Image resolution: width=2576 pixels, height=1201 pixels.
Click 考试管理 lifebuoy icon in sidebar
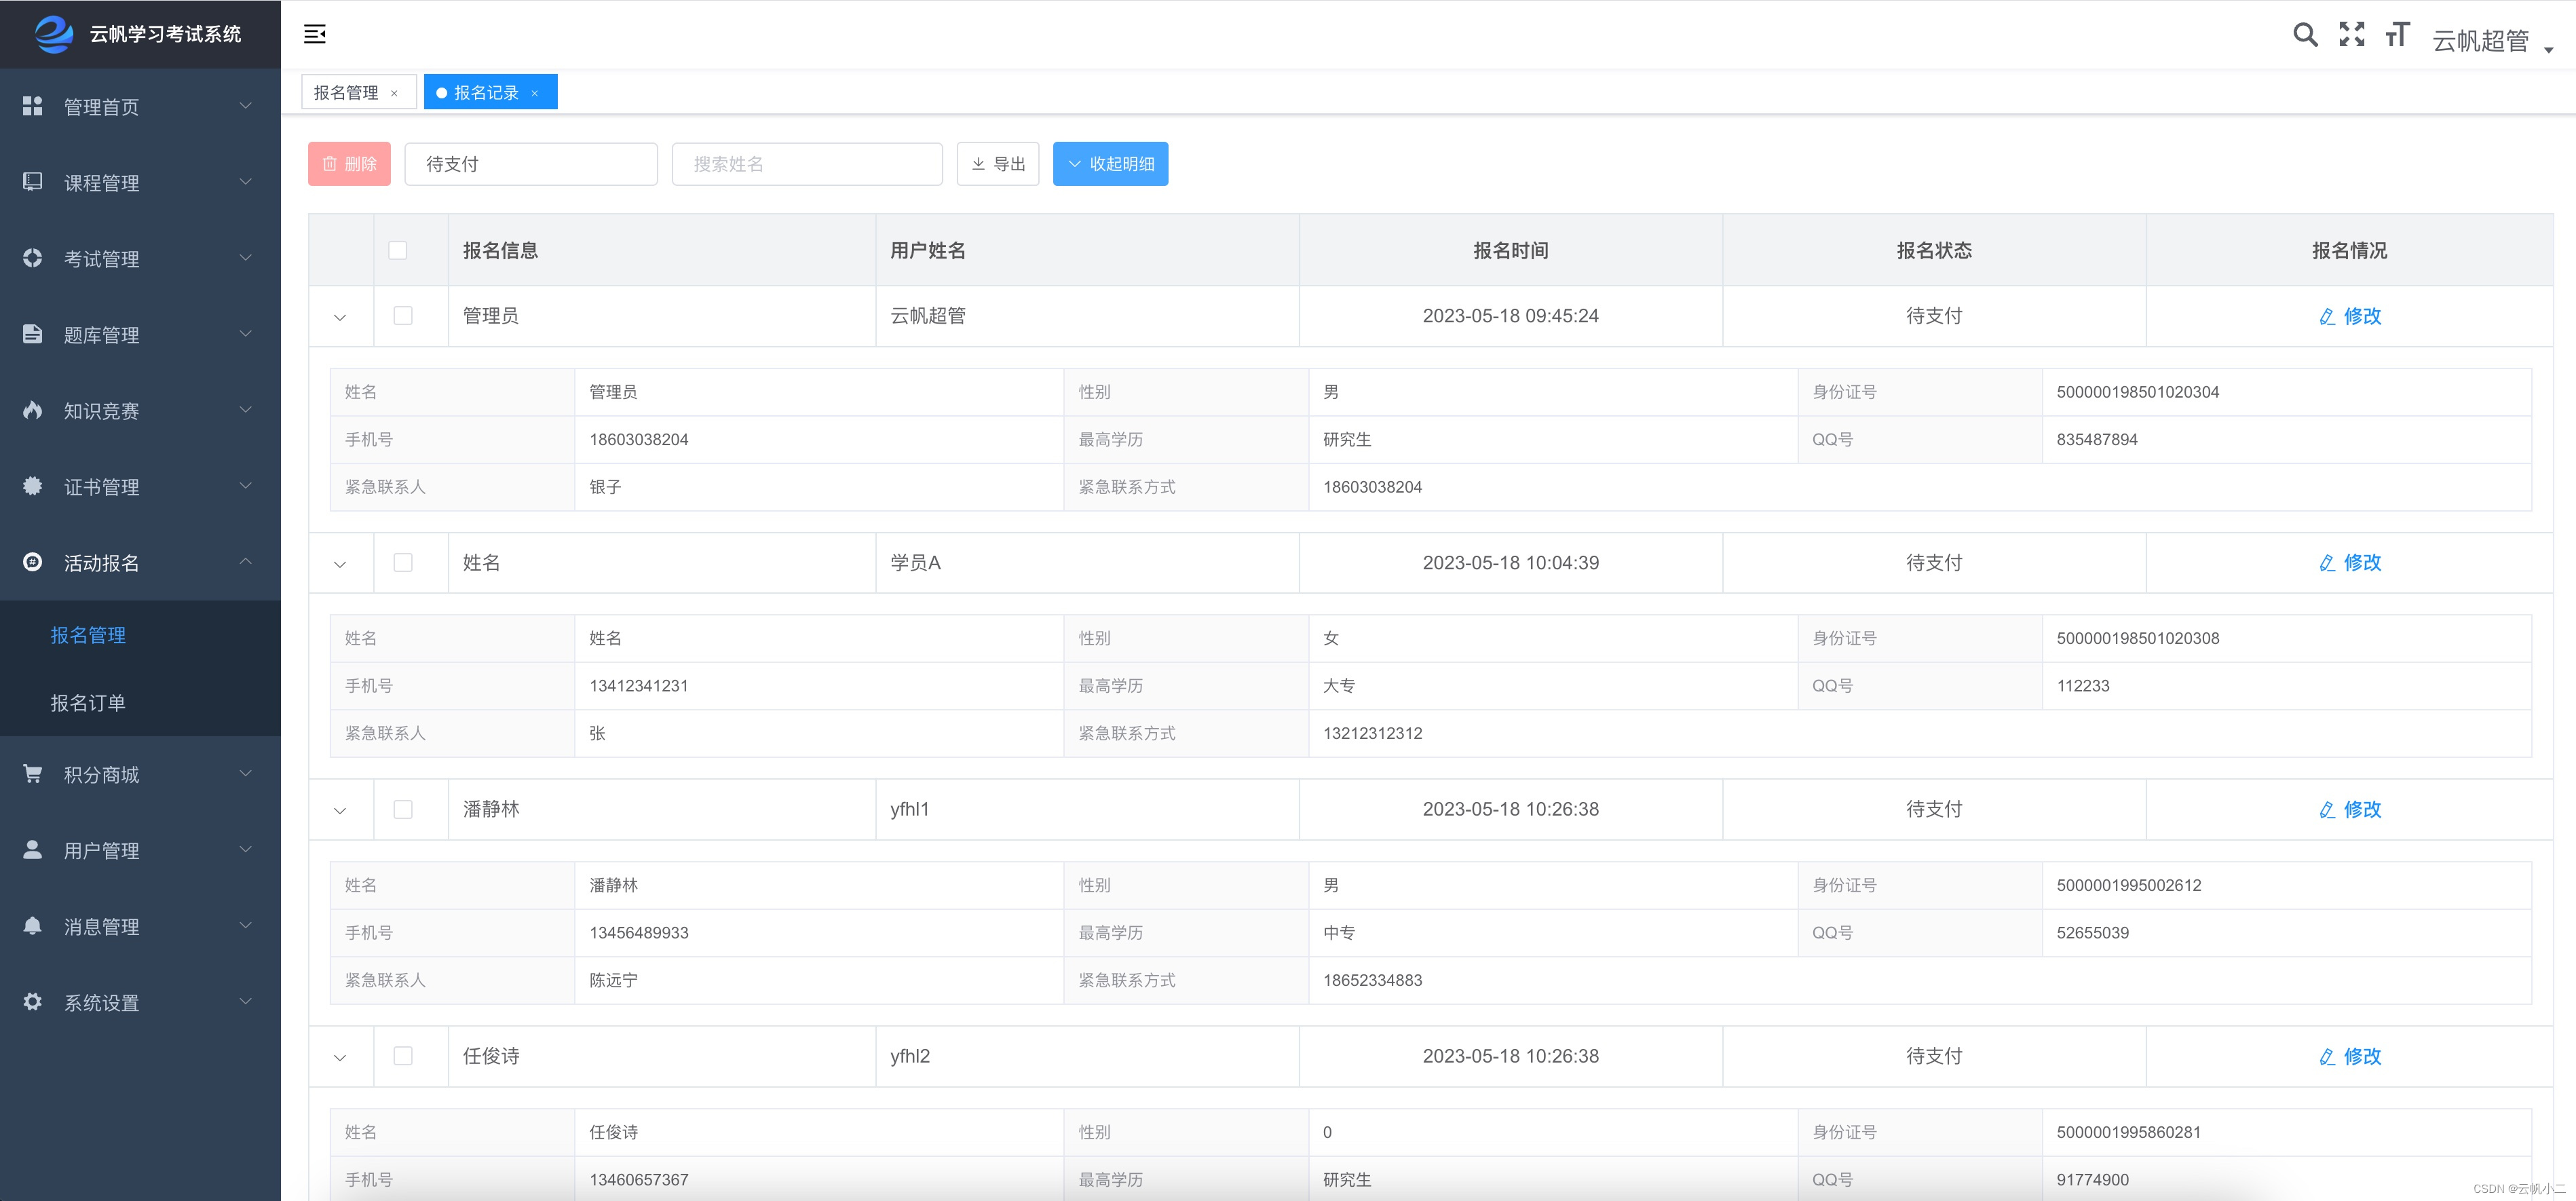(33, 258)
